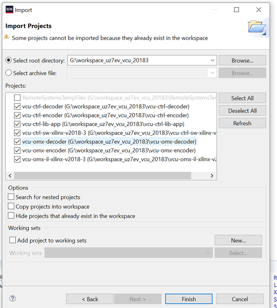The image size is (277, 308).
Task: Click the projects list left scroll arrow
Action: coord(10,176)
